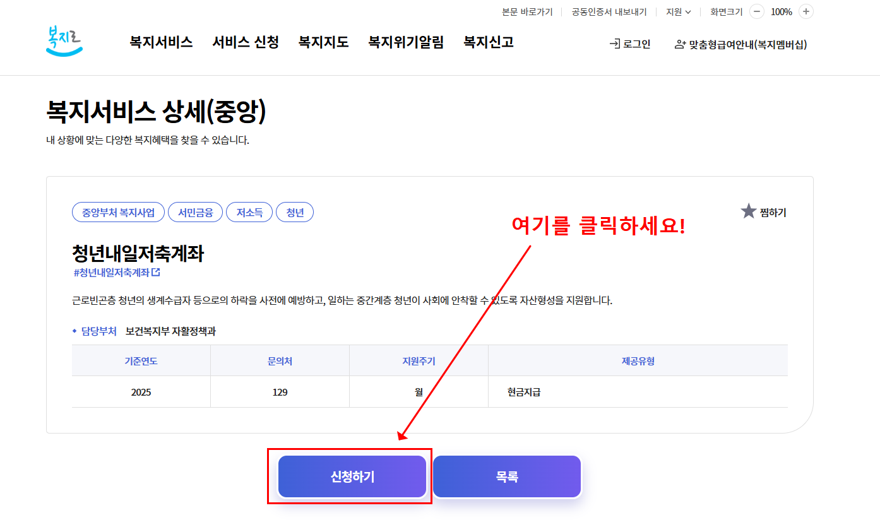Open the 서비스 신청 menu

coord(245,42)
